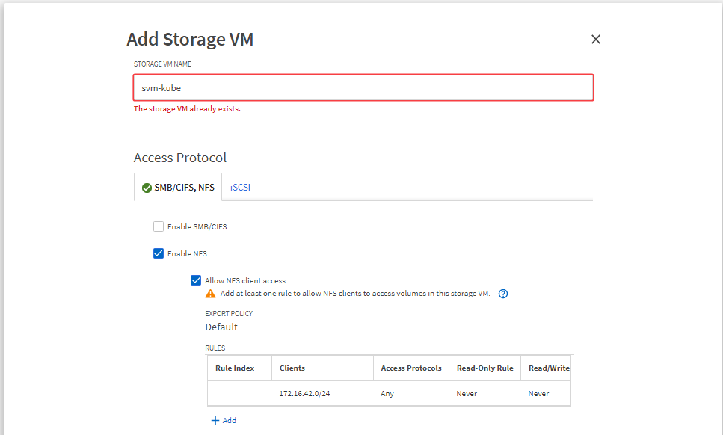Click the plus icon to add rule
This screenshot has width=723, height=435.
click(215, 421)
